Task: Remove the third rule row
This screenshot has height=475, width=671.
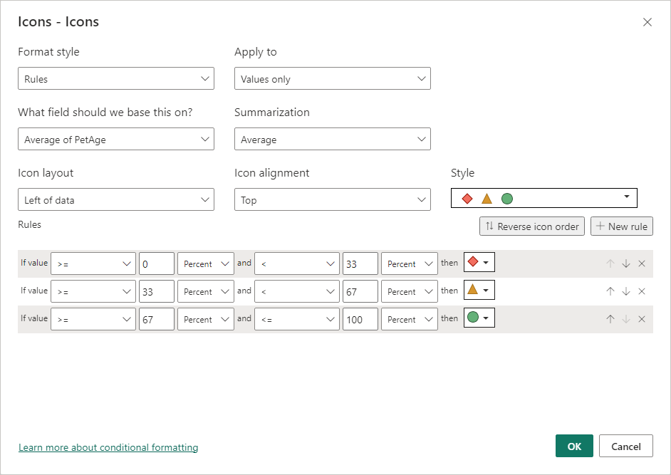Action: coord(641,319)
